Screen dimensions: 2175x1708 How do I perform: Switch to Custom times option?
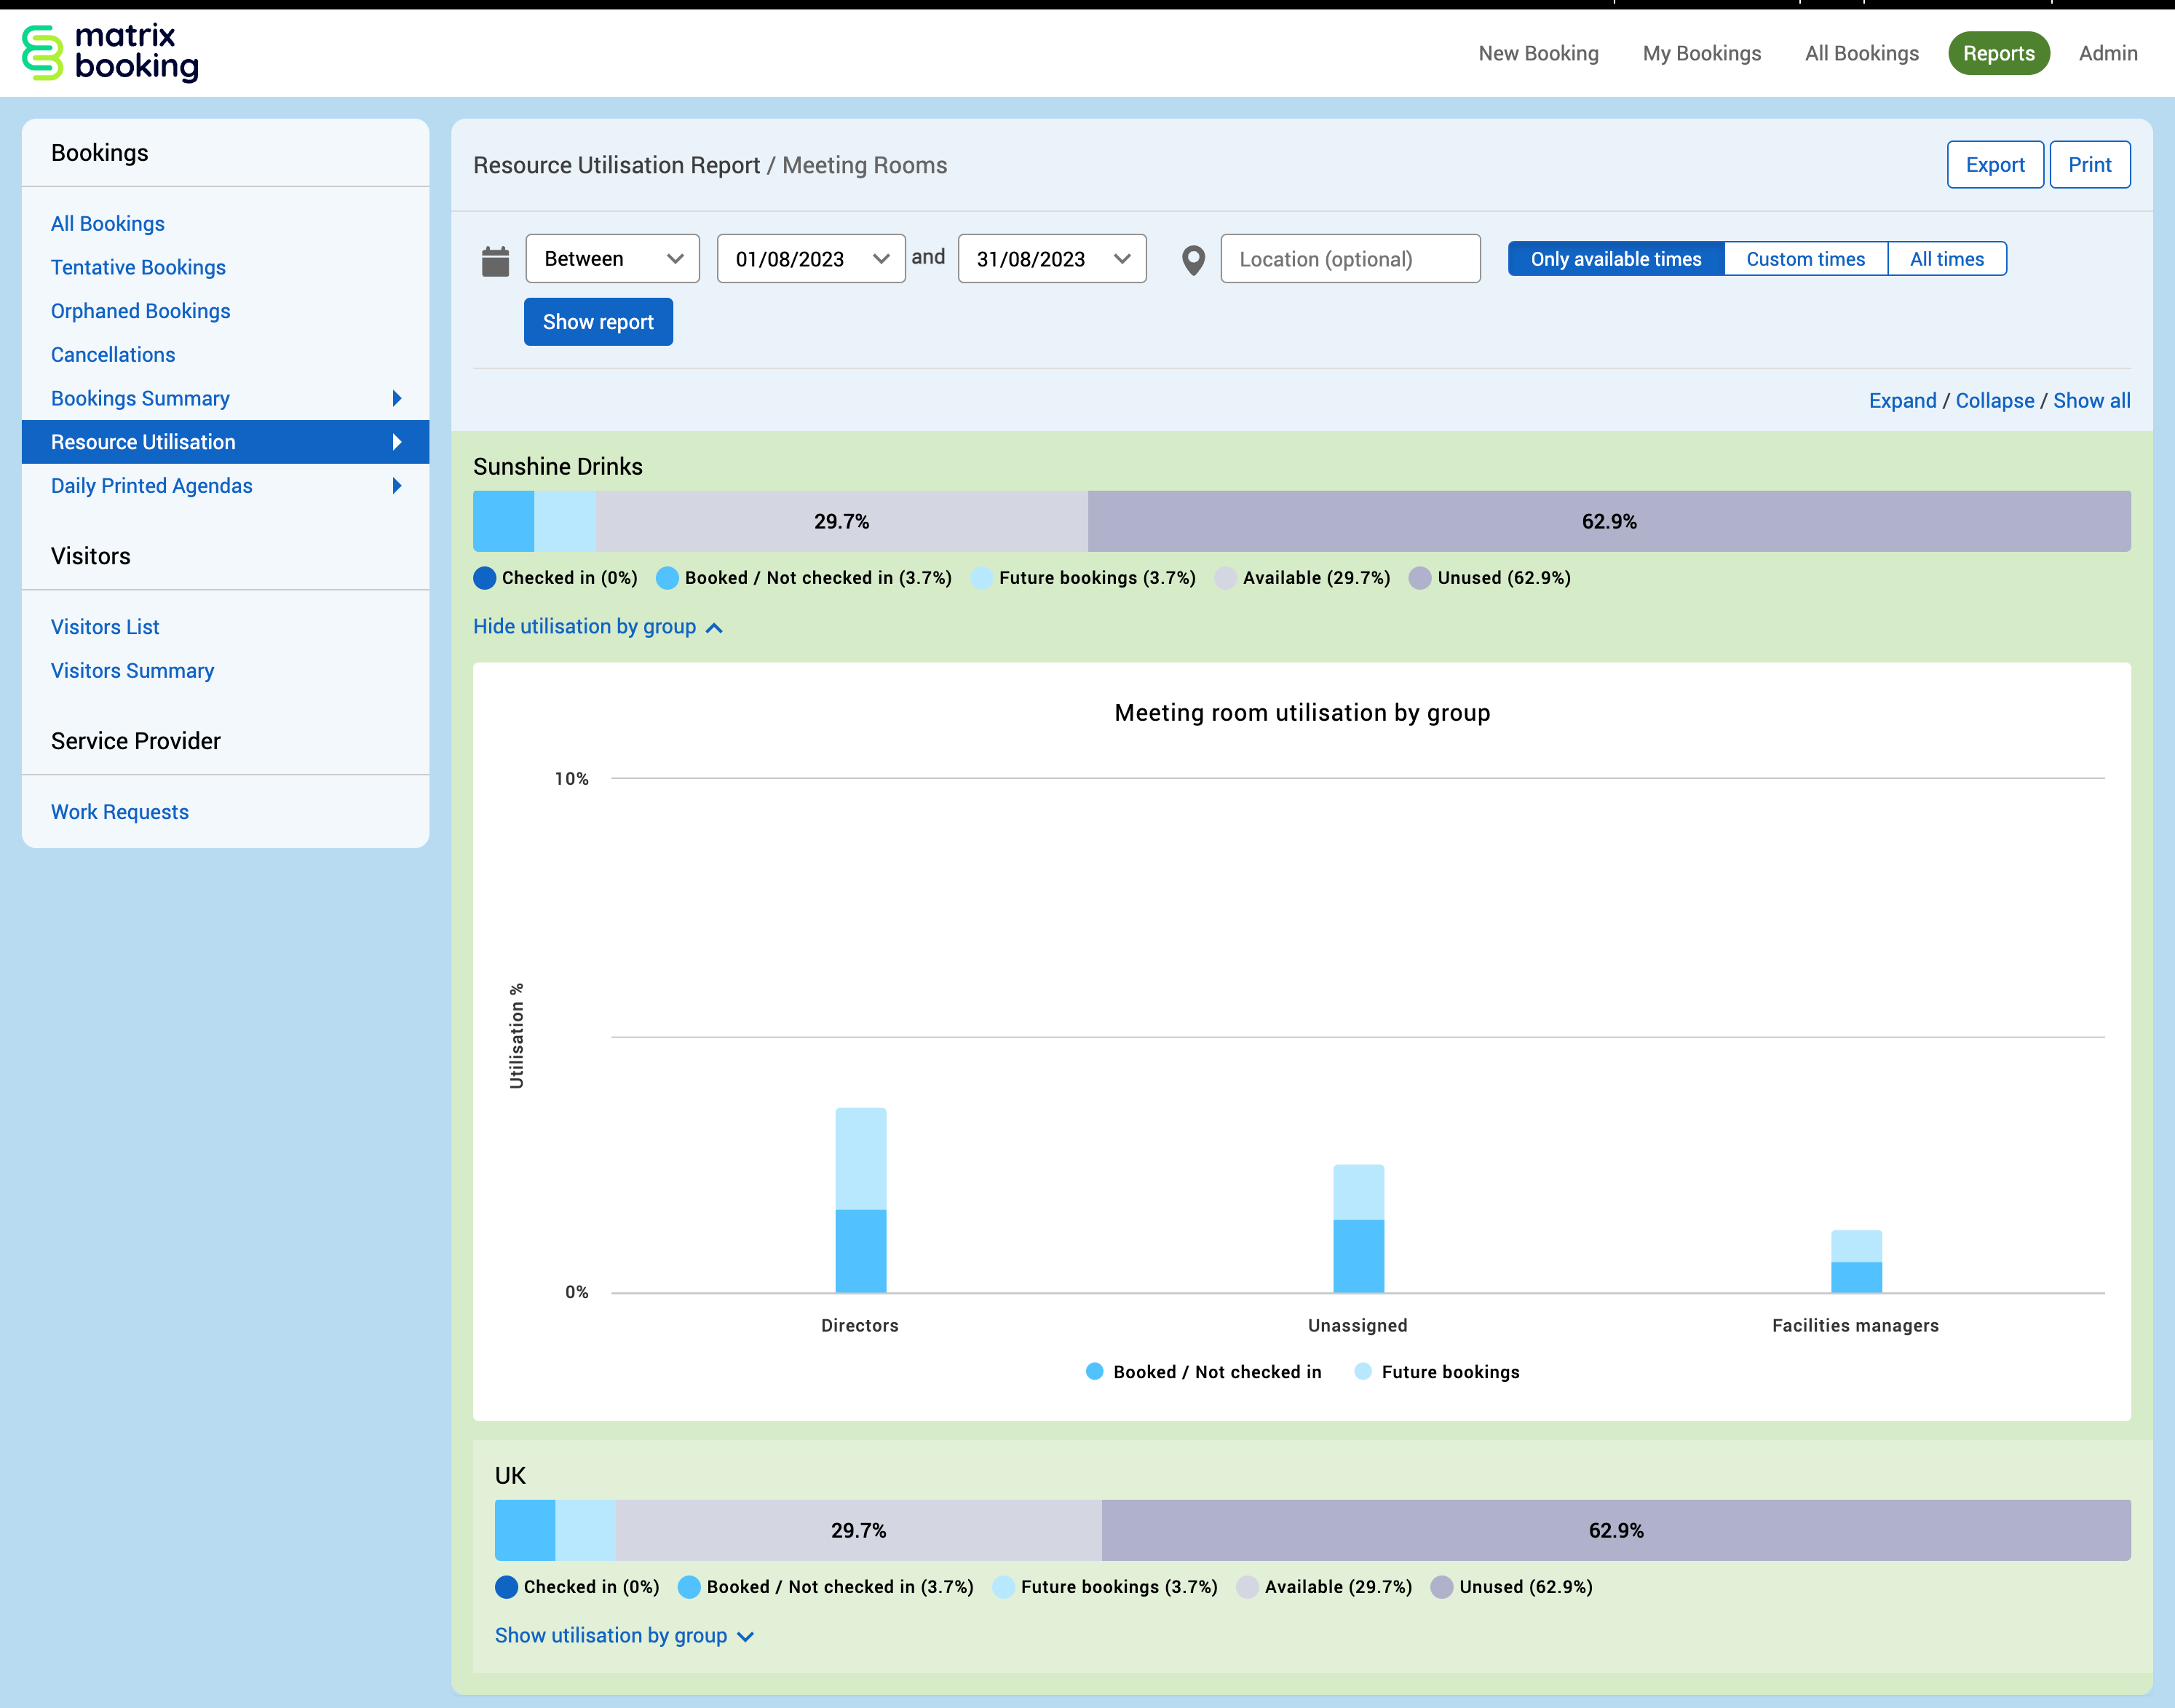click(1804, 259)
